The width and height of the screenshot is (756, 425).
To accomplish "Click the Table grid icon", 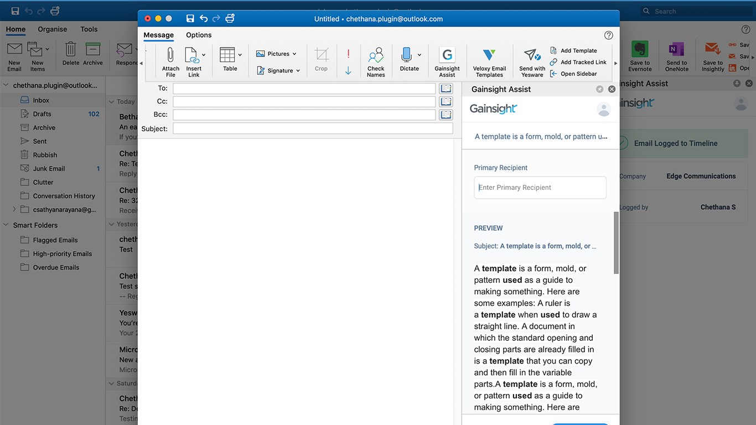I will [x=227, y=55].
